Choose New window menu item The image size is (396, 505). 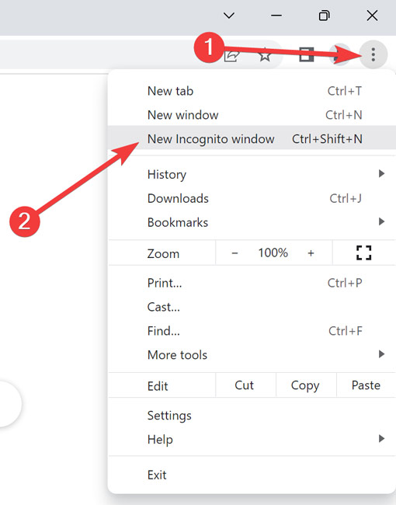coord(252,115)
